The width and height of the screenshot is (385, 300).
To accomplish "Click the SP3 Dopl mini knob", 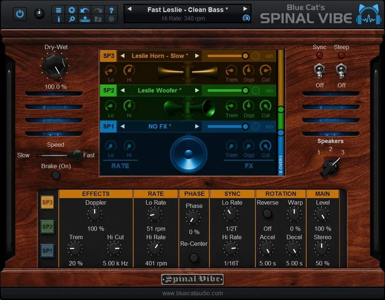I will click(x=248, y=71).
